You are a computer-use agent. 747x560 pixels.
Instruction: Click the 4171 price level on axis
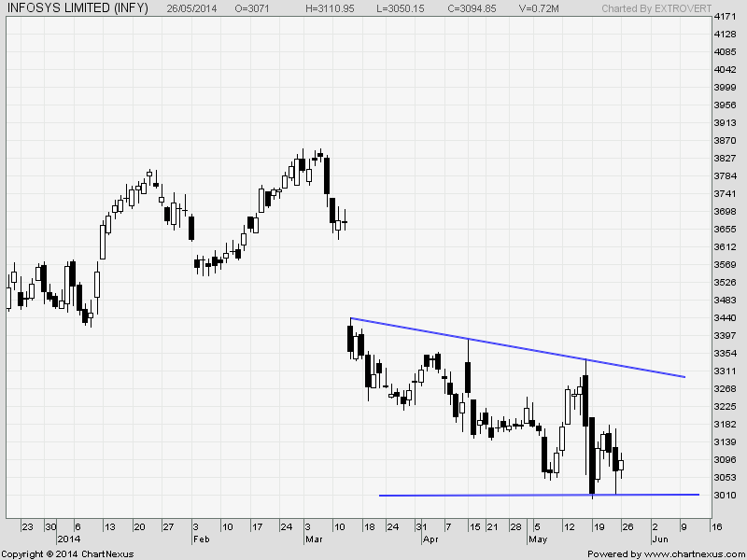[x=726, y=18]
